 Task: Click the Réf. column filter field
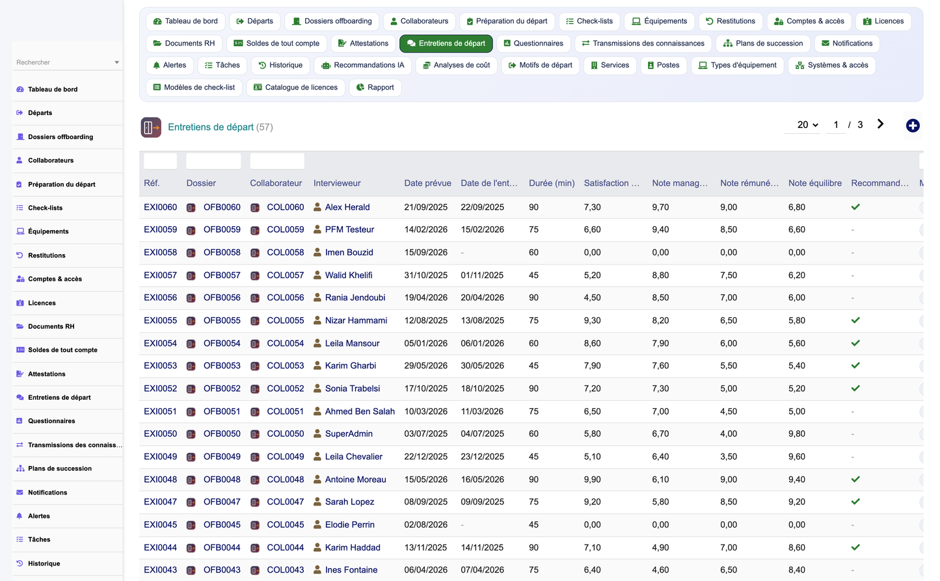160,161
